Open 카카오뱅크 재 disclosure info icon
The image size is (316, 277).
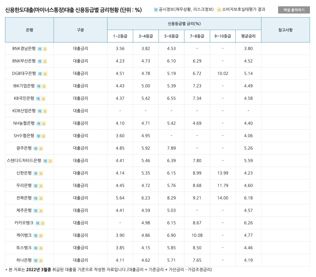point(38,223)
